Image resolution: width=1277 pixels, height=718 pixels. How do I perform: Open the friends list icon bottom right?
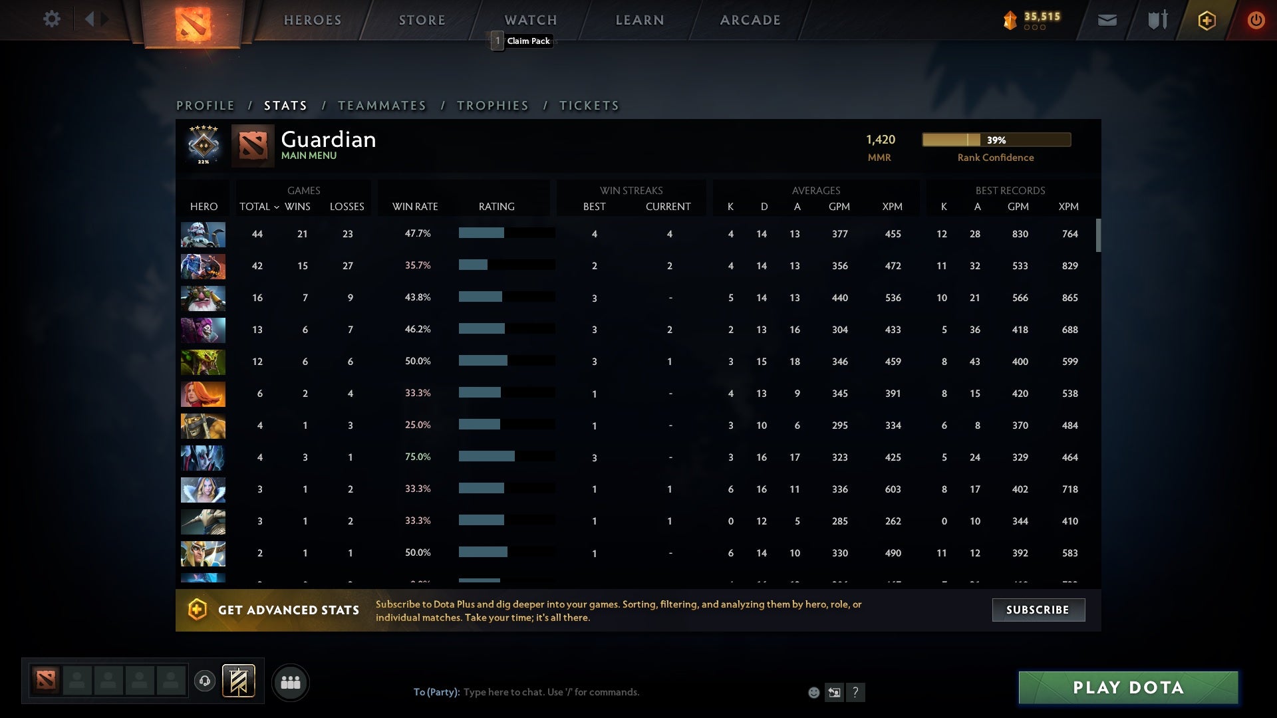coord(291,681)
